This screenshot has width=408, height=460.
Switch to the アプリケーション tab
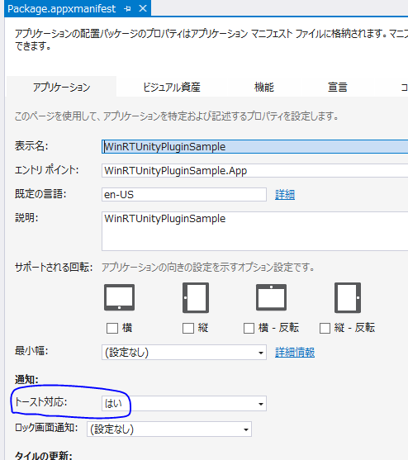61,88
